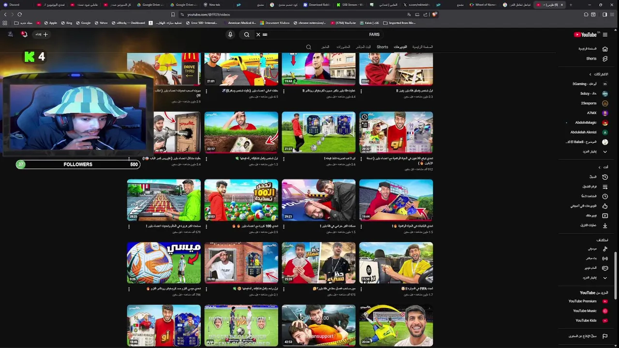
Task: Open Music explore icon
Action: coord(605,248)
